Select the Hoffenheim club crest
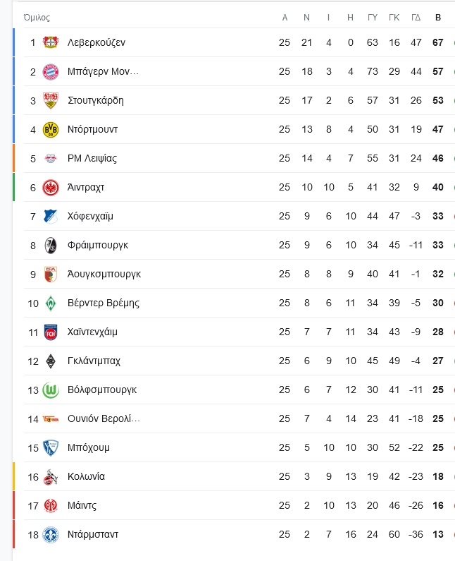 click(x=50, y=216)
